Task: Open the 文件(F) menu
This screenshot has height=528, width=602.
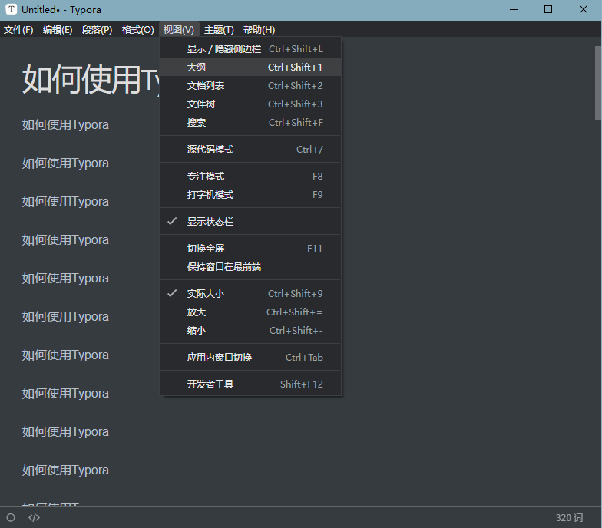Action: click(18, 29)
